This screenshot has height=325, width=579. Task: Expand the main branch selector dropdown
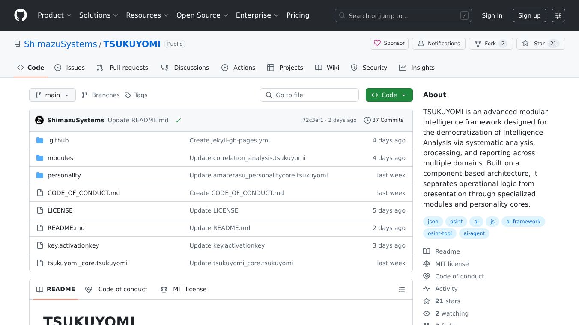pyautogui.click(x=52, y=95)
